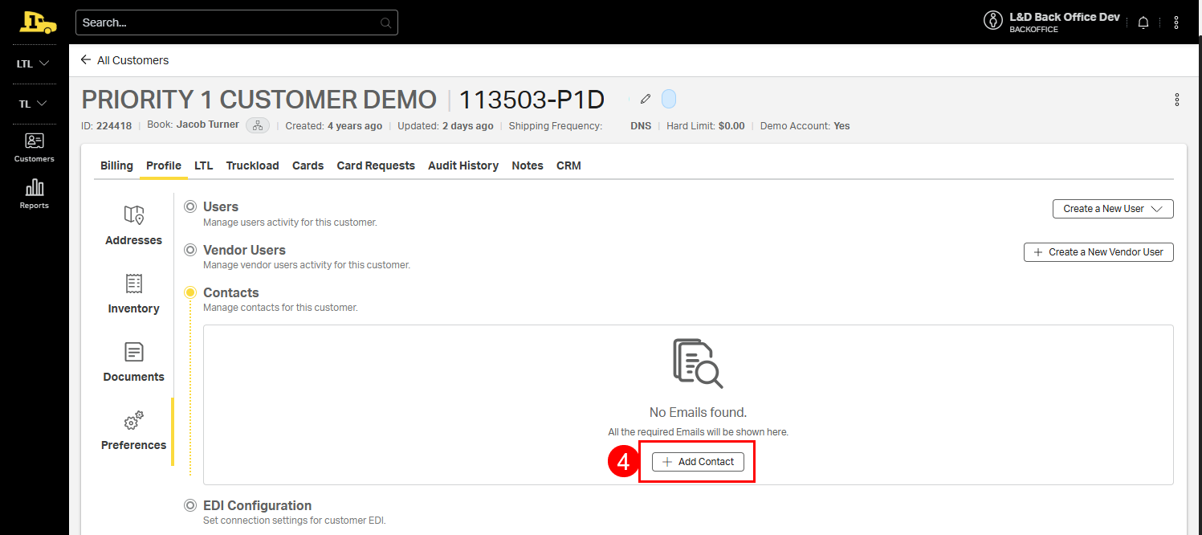Select the Vendor Users section radio circle
The height and width of the screenshot is (535, 1202).
190,250
